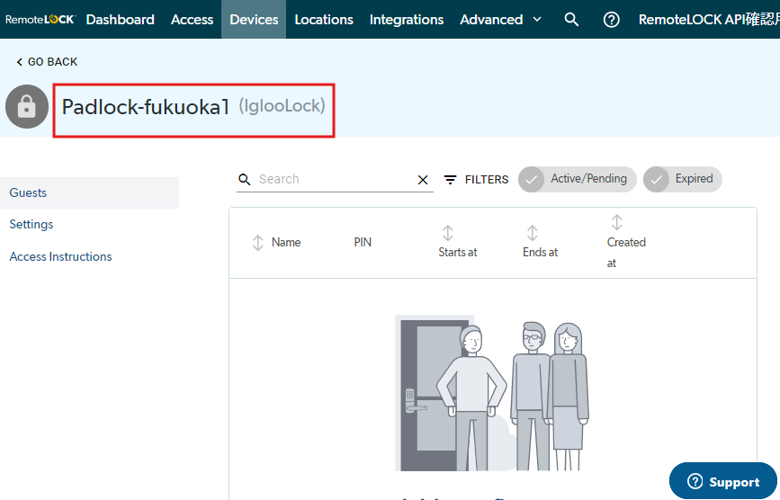Sort the table by Starts at
Screen dimensions: 780x500
click(457, 242)
